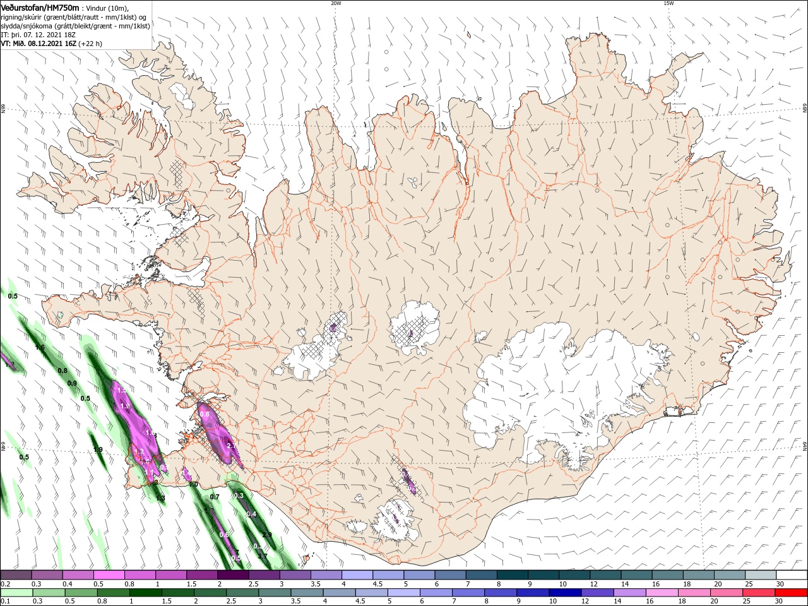The image size is (808, 606).
Task: Click the '2.9' precipitation value offshore south
Action: [x=267, y=535]
